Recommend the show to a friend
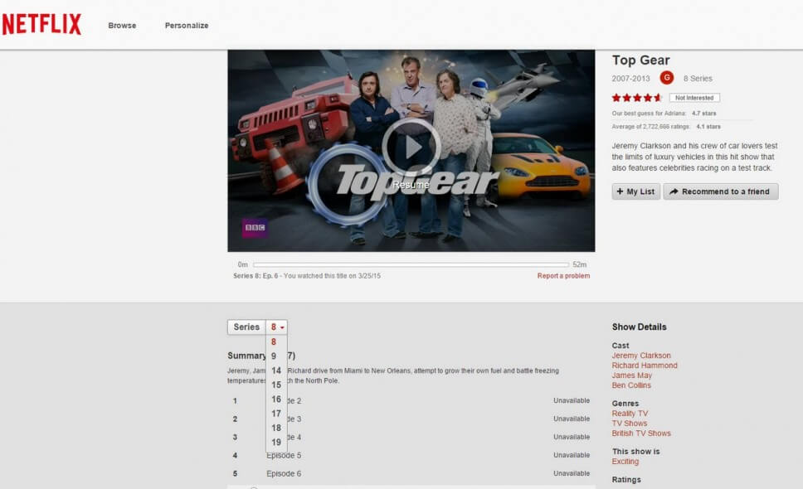 click(721, 191)
